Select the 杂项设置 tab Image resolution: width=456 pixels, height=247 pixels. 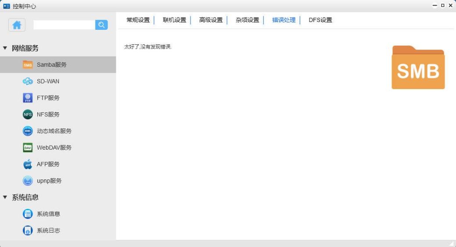point(247,20)
